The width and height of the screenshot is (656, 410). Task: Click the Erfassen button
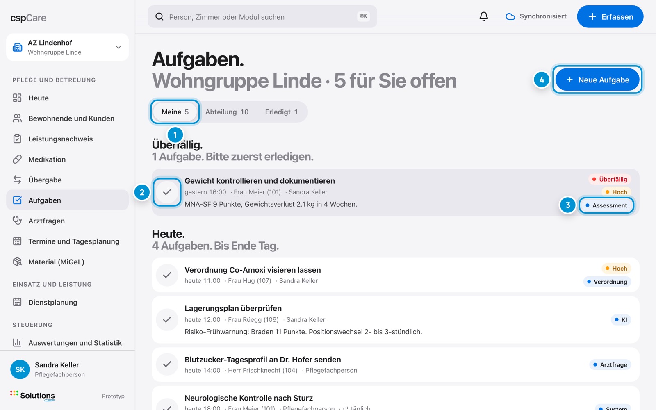pos(610,16)
